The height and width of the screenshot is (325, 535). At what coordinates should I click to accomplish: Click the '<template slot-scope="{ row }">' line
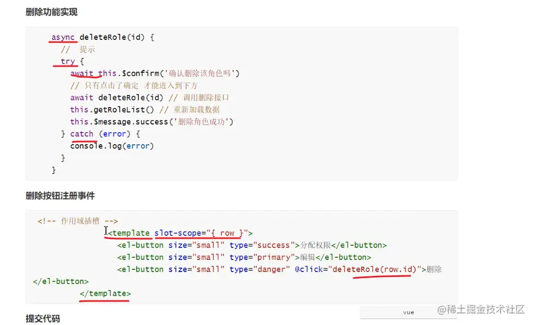pos(180,233)
